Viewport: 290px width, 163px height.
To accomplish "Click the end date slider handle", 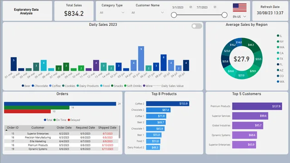I will (224, 15).
